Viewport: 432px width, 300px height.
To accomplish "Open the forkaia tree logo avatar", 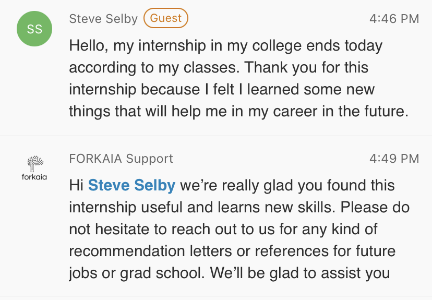I will tap(34, 163).
